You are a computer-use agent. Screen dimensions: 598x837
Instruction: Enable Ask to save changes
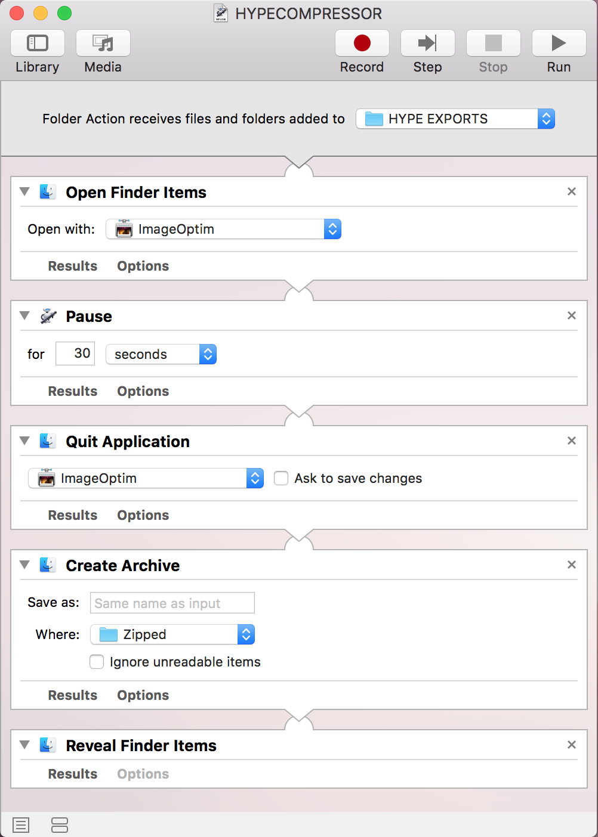[280, 478]
